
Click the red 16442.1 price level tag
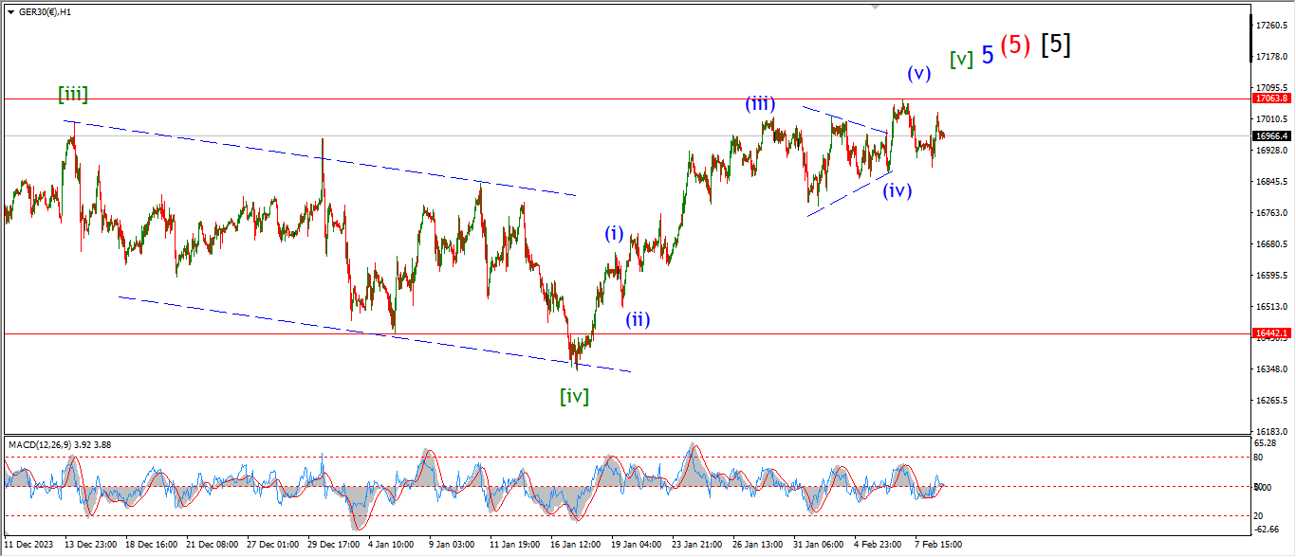coord(1271,333)
